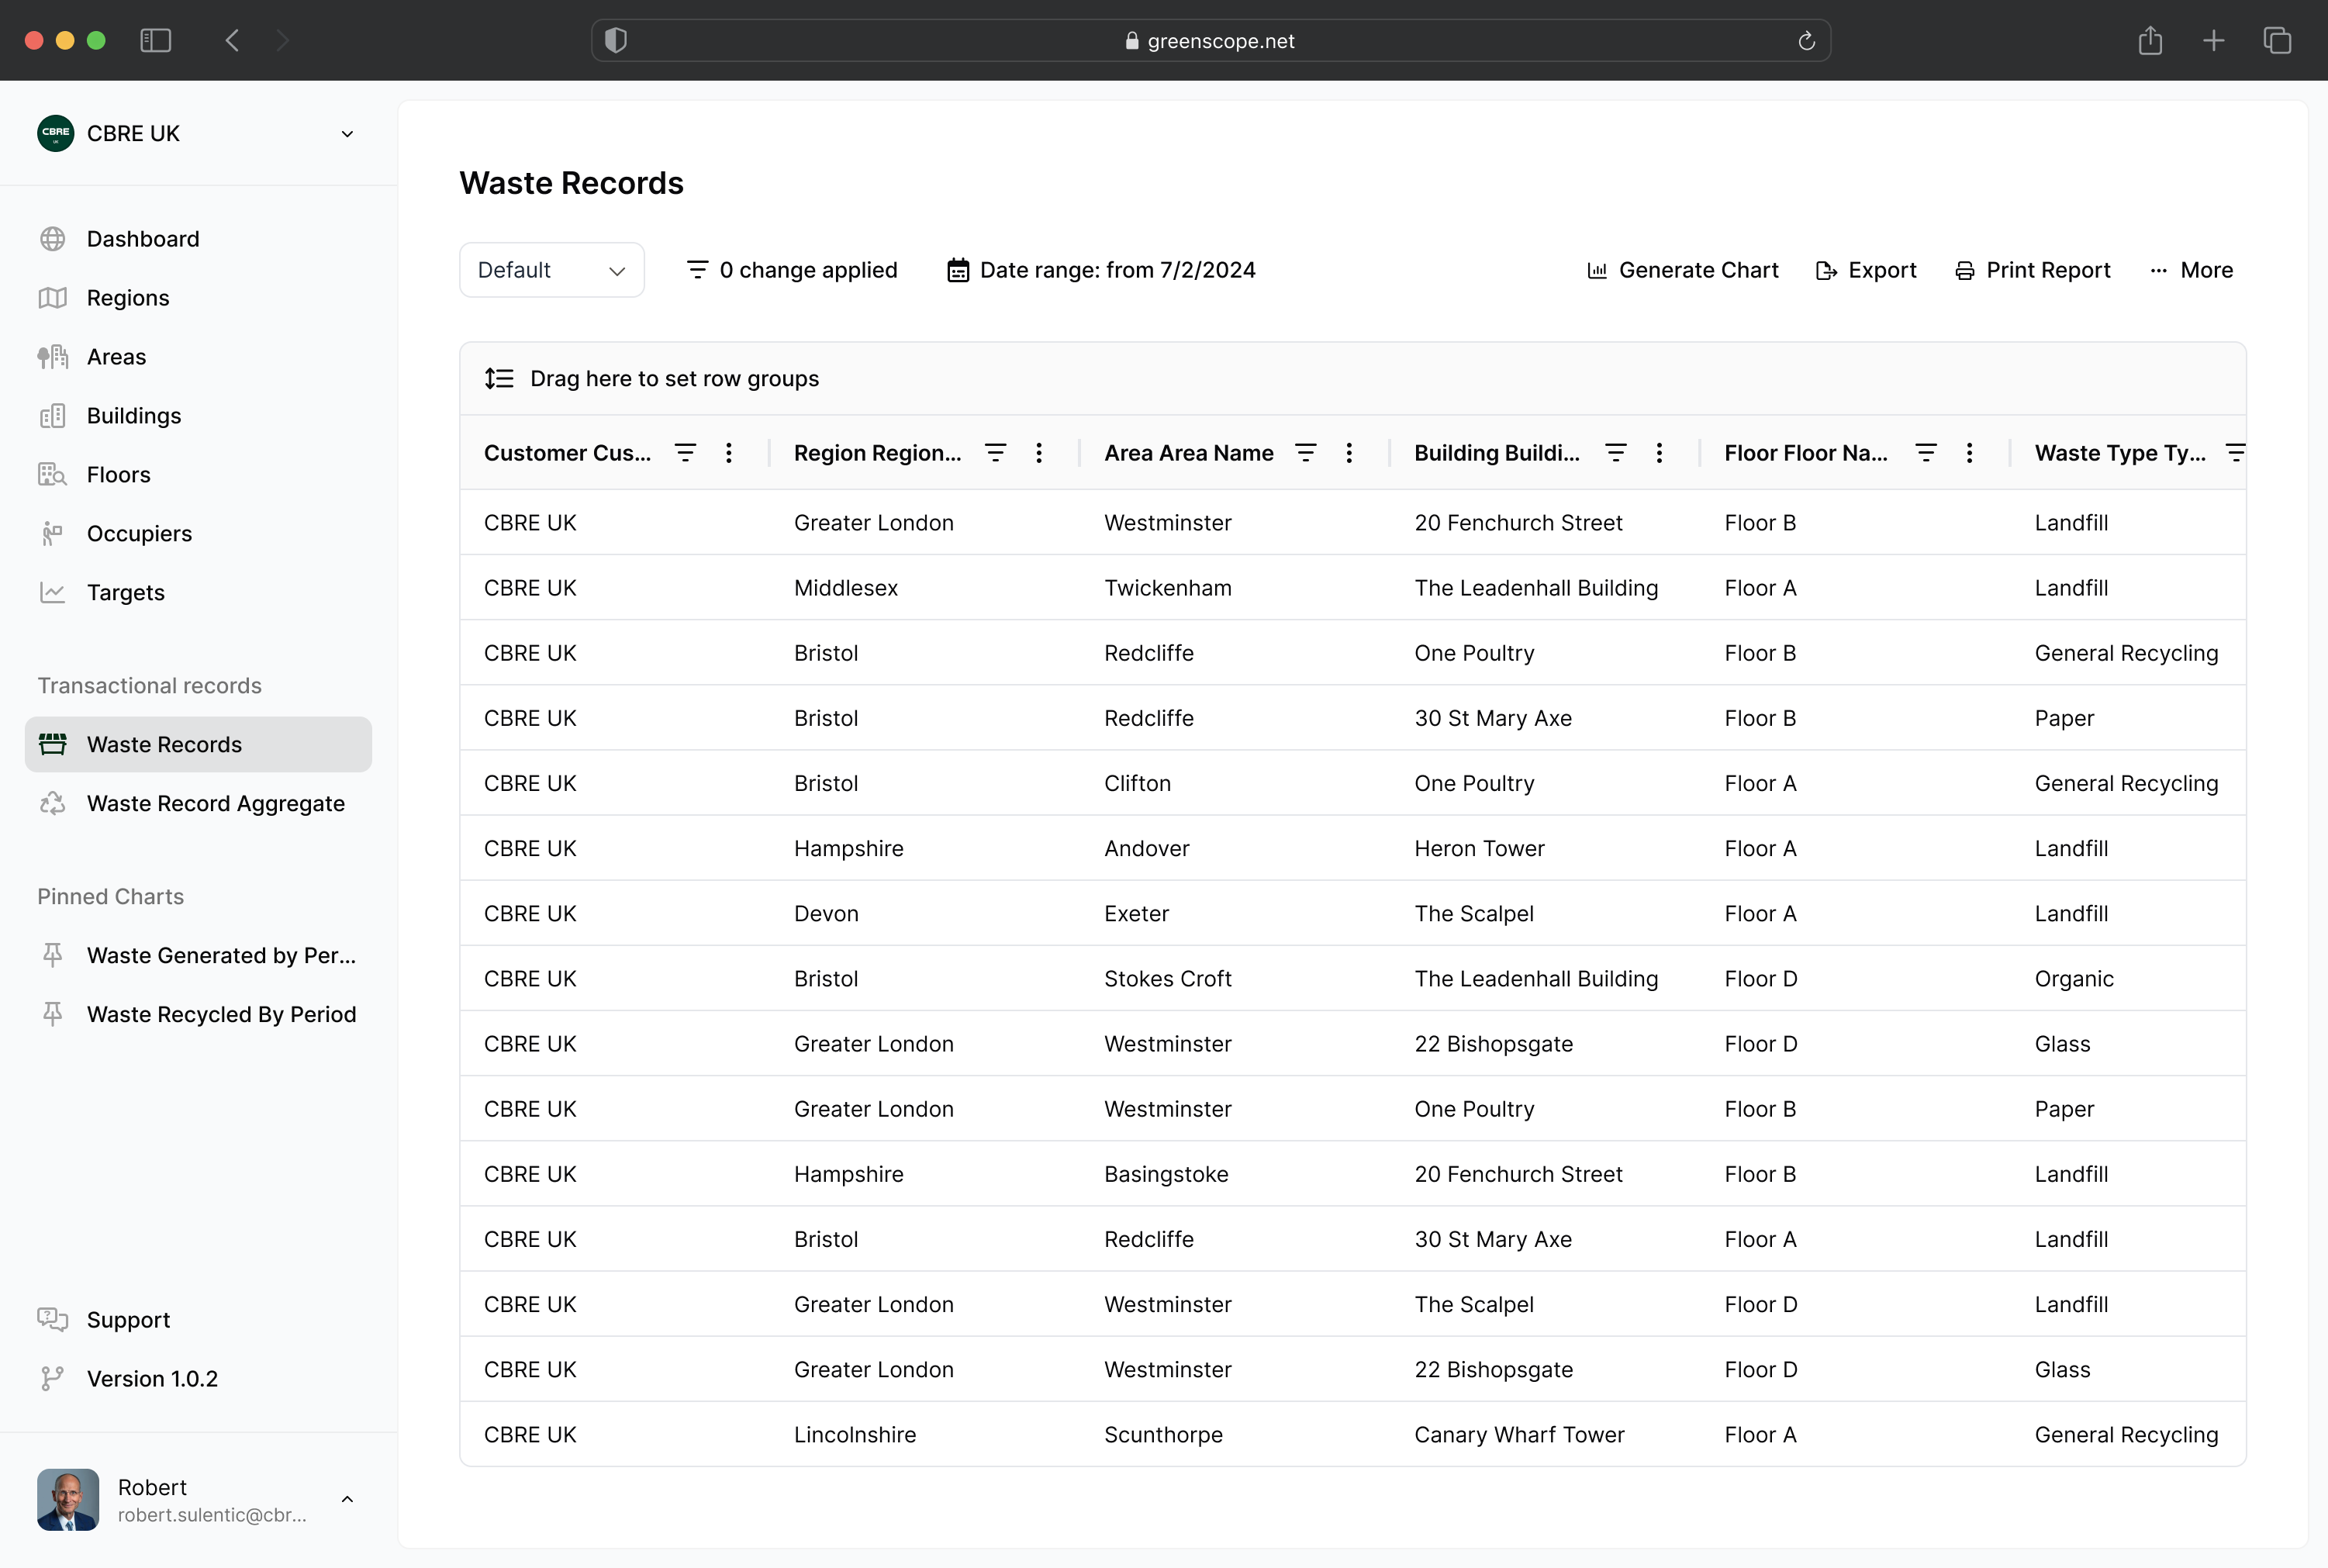Image resolution: width=2328 pixels, height=1568 pixels.
Task: Filter the Customer column
Action: point(685,453)
